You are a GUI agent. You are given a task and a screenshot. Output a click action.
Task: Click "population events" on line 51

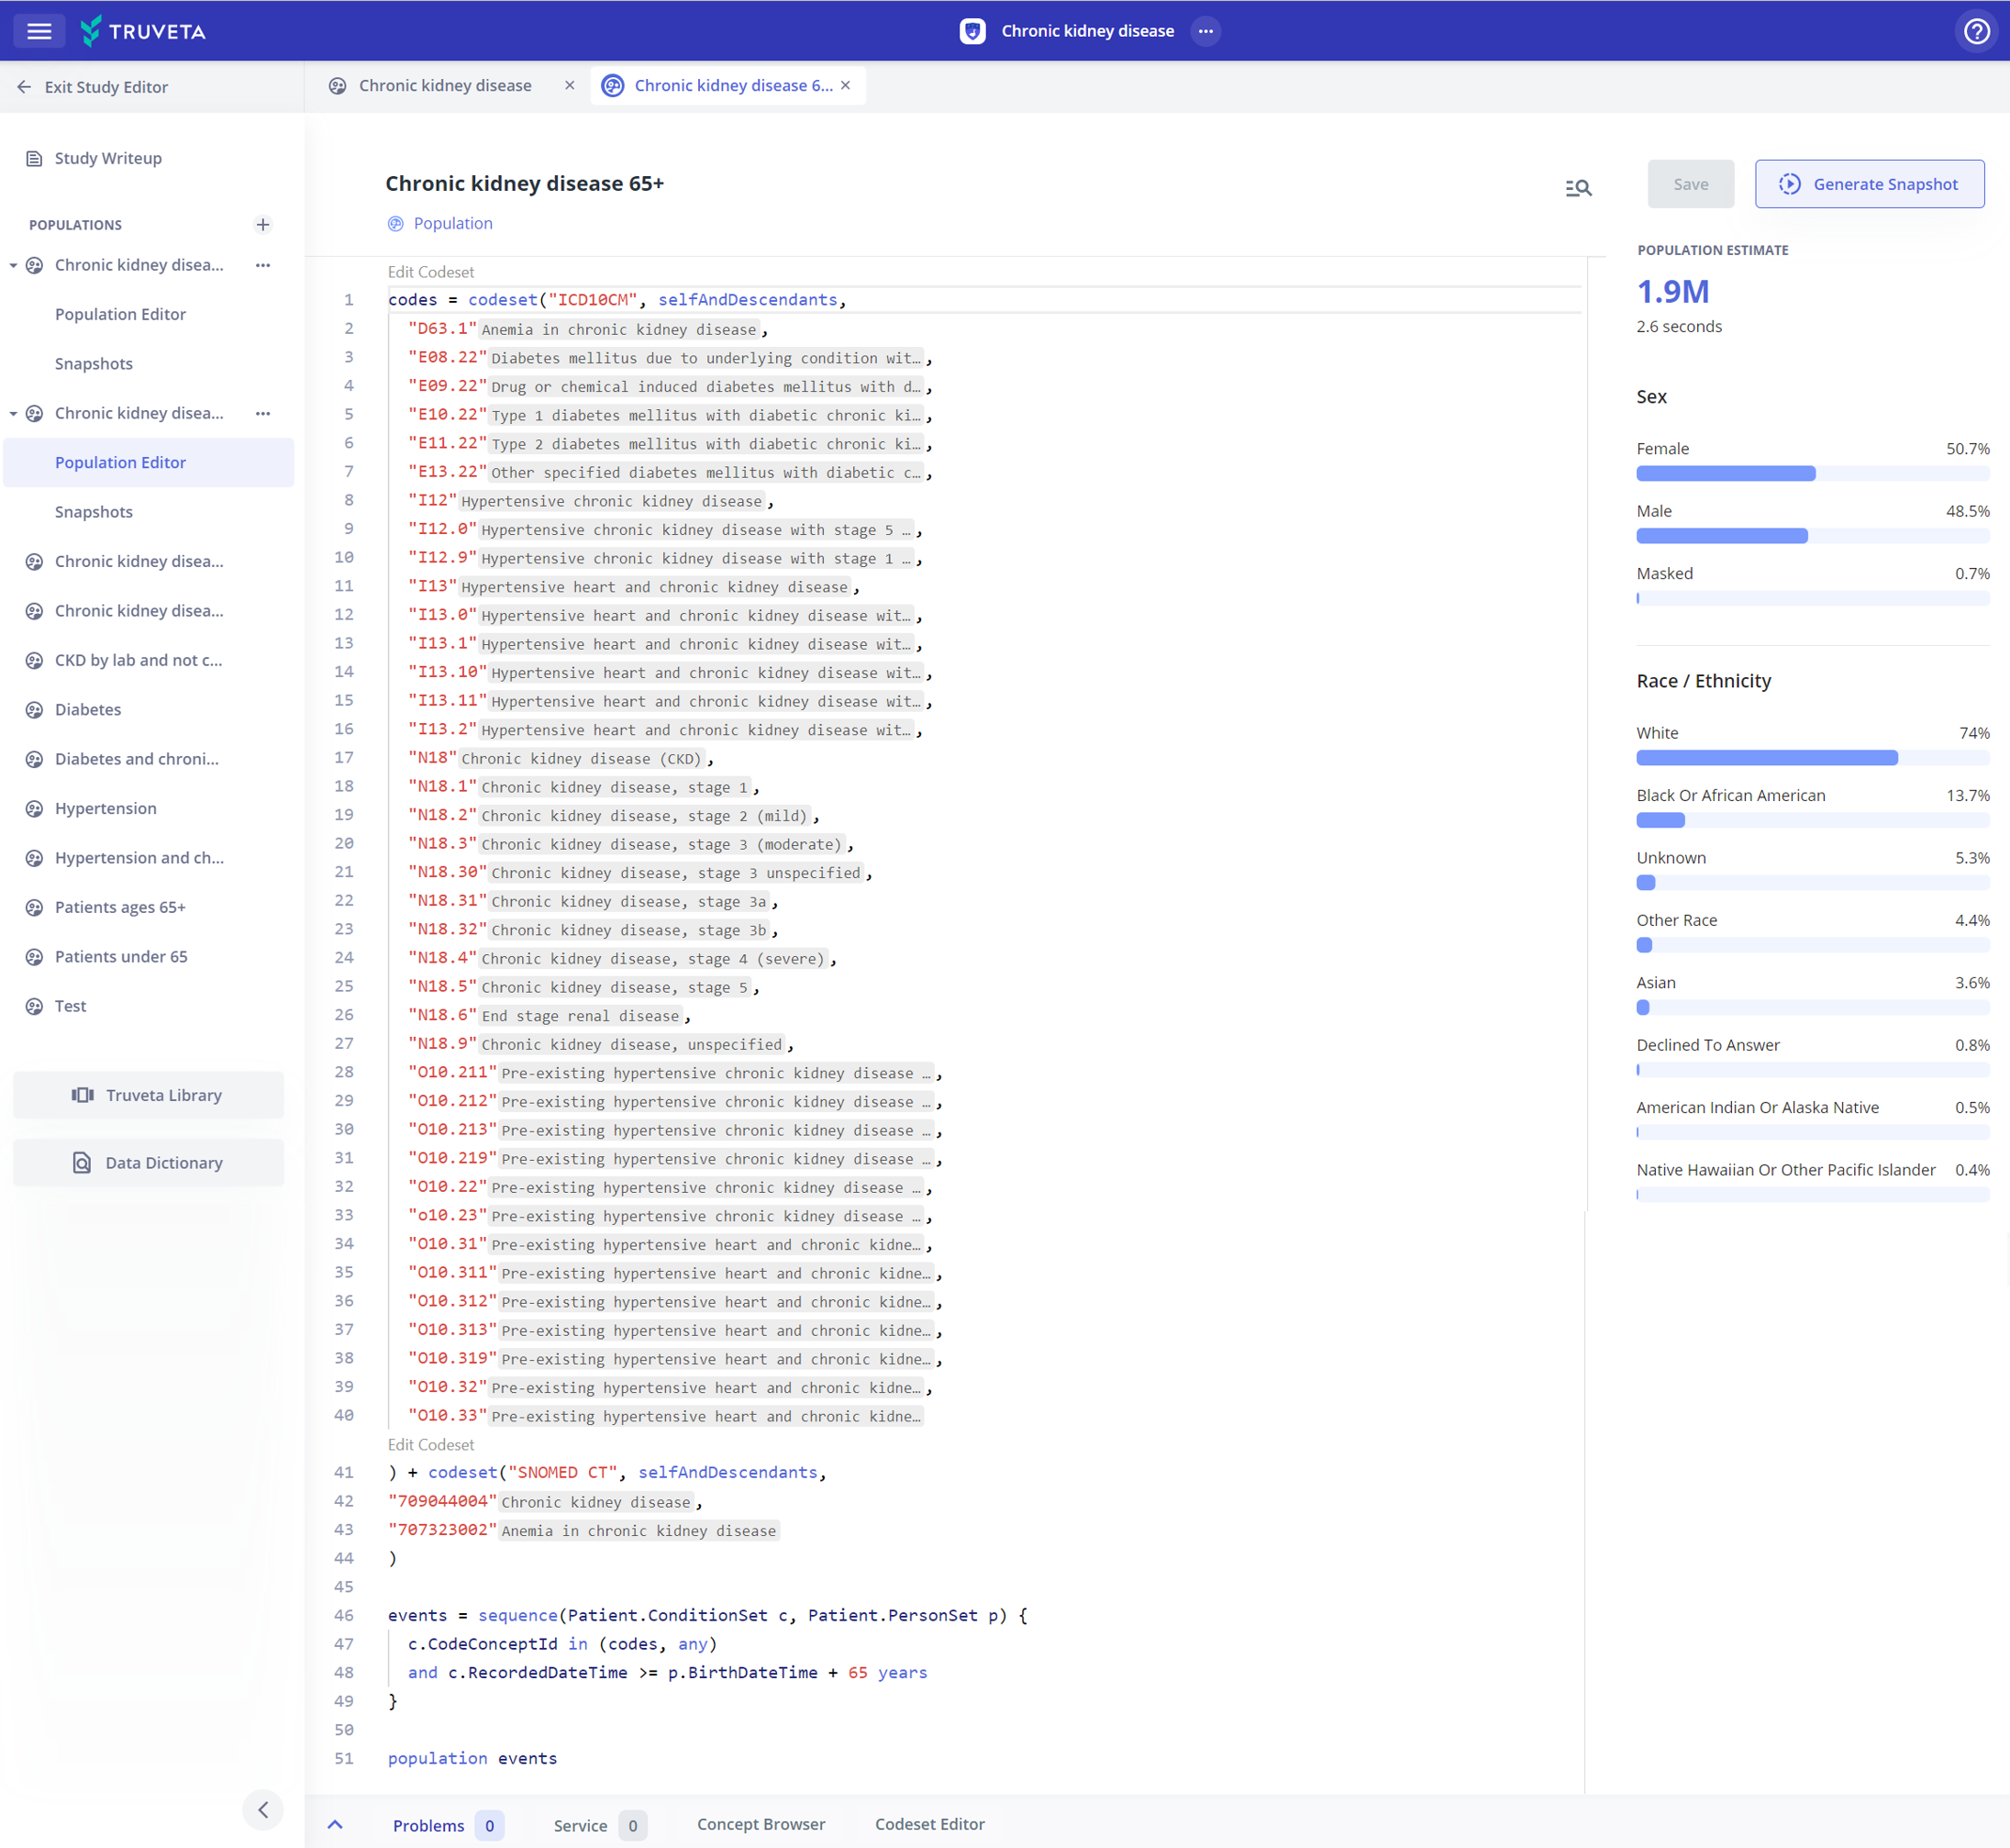[x=472, y=1759]
